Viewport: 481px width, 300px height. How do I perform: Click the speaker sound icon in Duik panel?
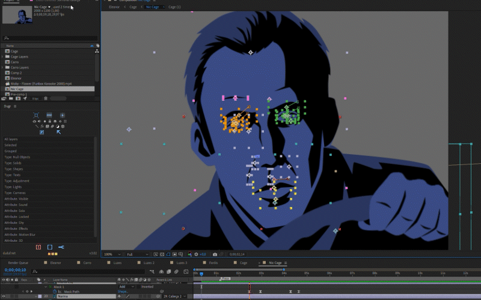[39, 121]
